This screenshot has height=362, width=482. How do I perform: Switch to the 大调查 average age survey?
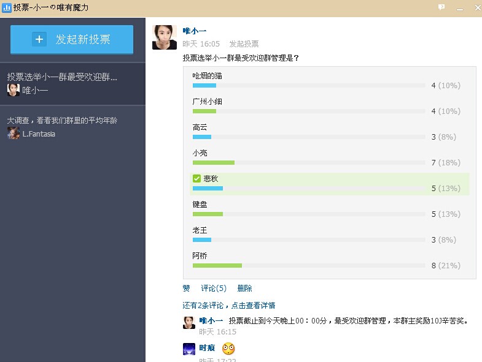point(62,121)
